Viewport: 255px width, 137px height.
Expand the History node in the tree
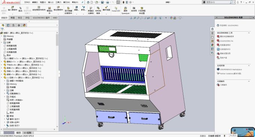[2, 36]
